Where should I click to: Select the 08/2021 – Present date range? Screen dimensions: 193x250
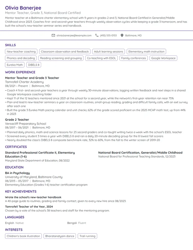16,86
